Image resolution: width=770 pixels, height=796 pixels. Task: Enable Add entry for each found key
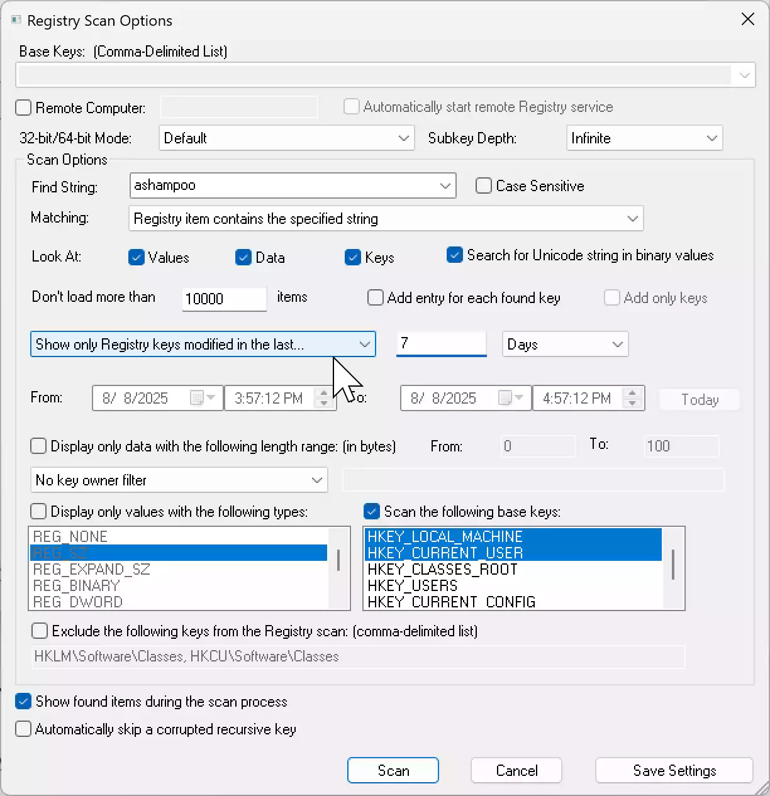[376, 297]
